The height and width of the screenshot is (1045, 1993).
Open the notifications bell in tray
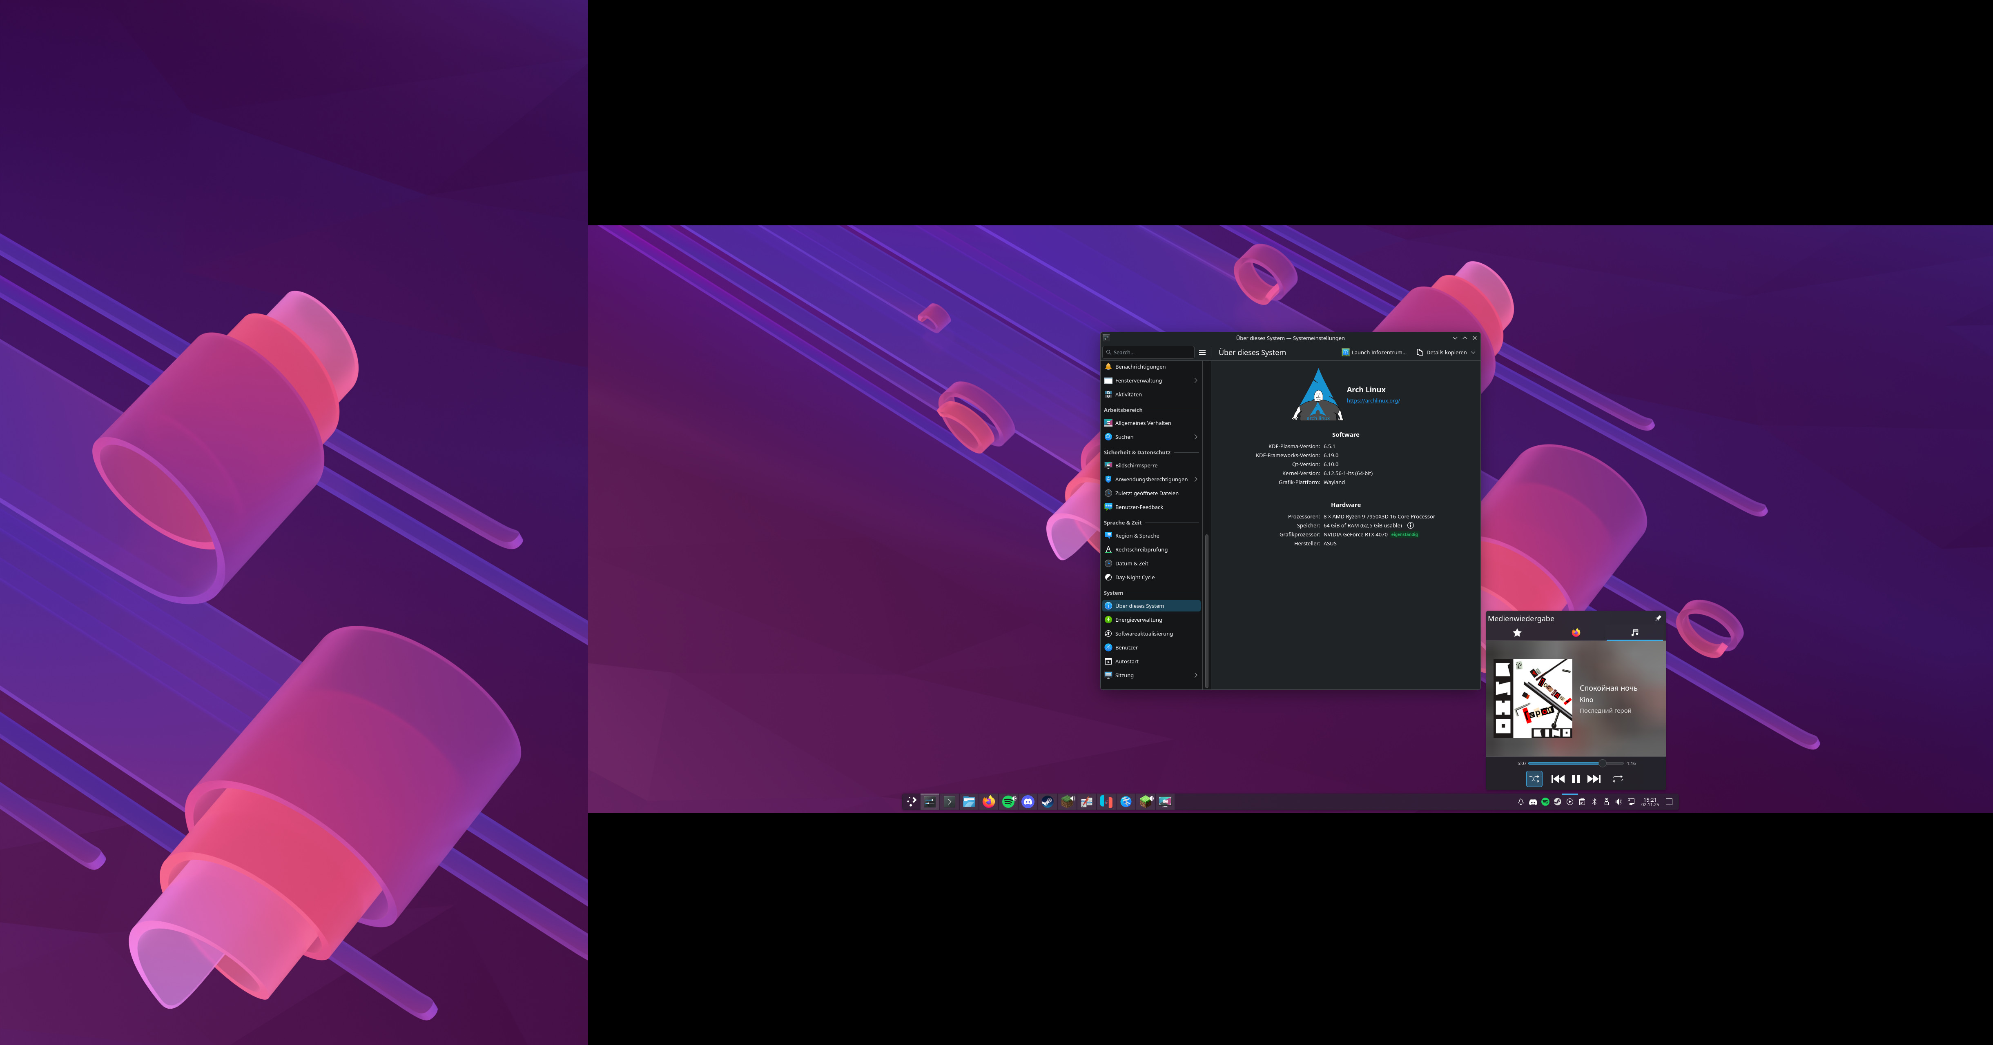click(x=1520, y=802)
